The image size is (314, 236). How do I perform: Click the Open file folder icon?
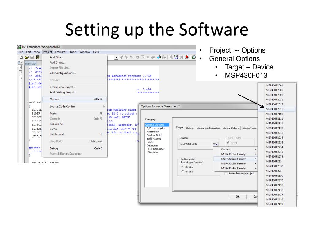[x=27, y=57]
